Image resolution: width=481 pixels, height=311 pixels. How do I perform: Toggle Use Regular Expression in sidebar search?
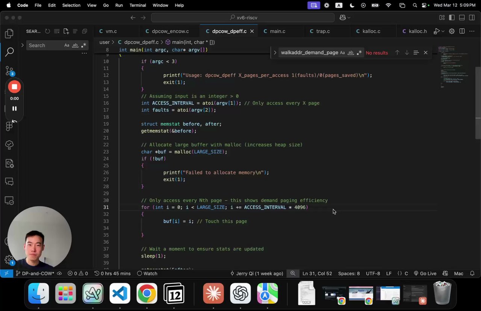point(83,45)
